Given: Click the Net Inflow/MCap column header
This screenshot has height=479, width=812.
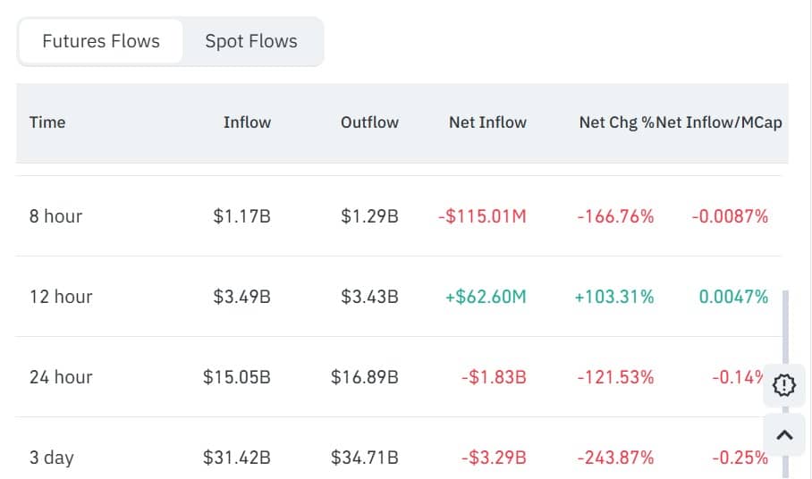Looking at the screenshot, I should tap(719, 122).
